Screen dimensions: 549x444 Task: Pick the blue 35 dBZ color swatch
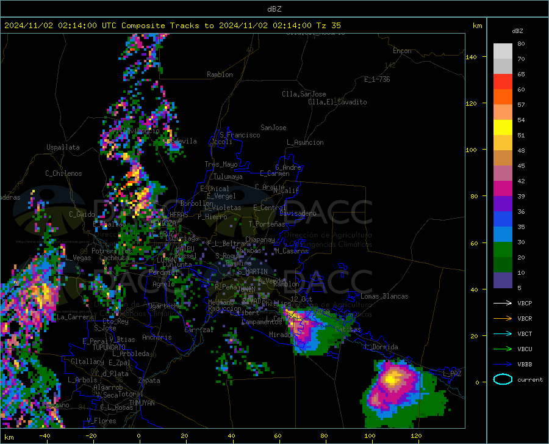click(x=503, y=219)
